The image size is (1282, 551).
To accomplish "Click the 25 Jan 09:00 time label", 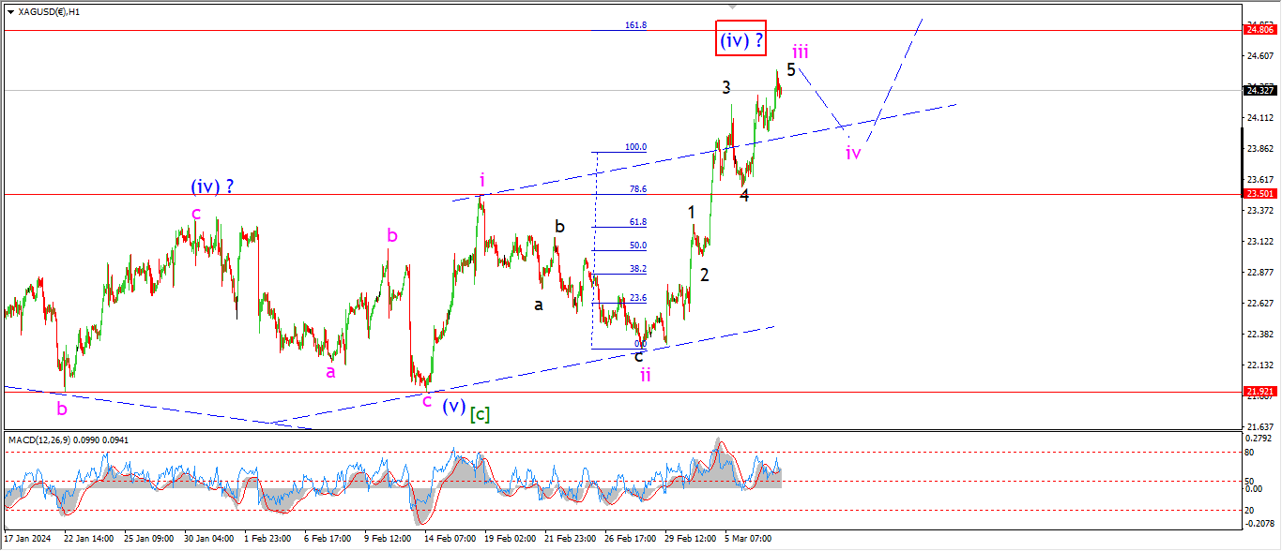I will 148,539.
